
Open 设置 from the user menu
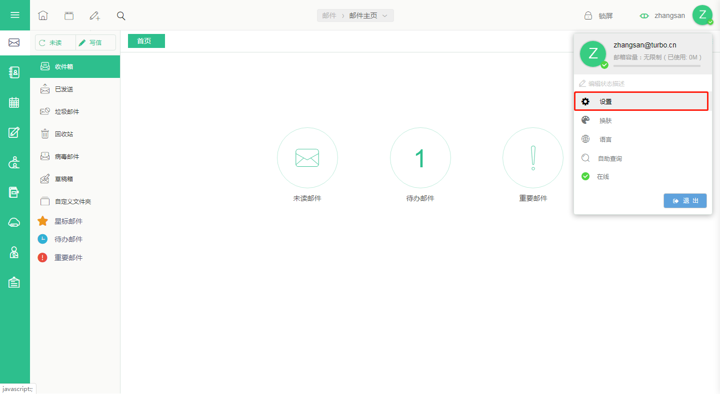(x=641, y=101)
